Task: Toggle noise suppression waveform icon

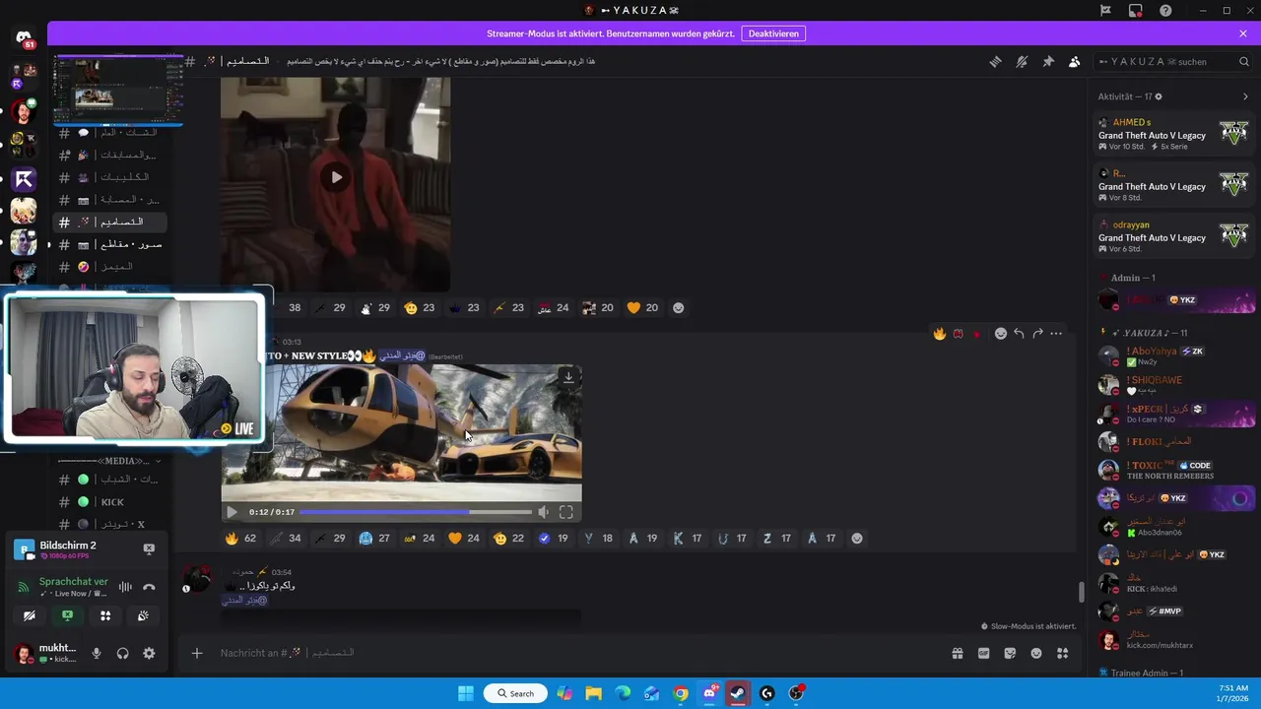Action: pos(125,587)
